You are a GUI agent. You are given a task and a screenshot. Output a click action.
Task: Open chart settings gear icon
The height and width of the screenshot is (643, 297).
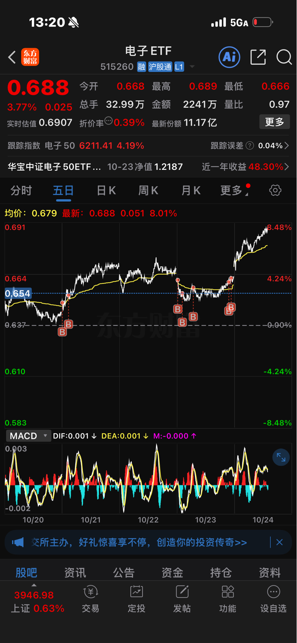275,190
